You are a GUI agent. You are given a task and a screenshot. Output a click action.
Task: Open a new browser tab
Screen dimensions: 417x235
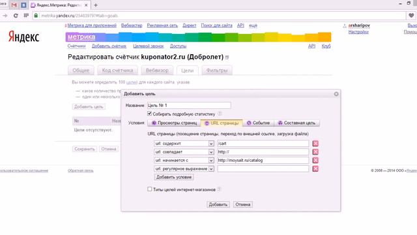[96, 5]
